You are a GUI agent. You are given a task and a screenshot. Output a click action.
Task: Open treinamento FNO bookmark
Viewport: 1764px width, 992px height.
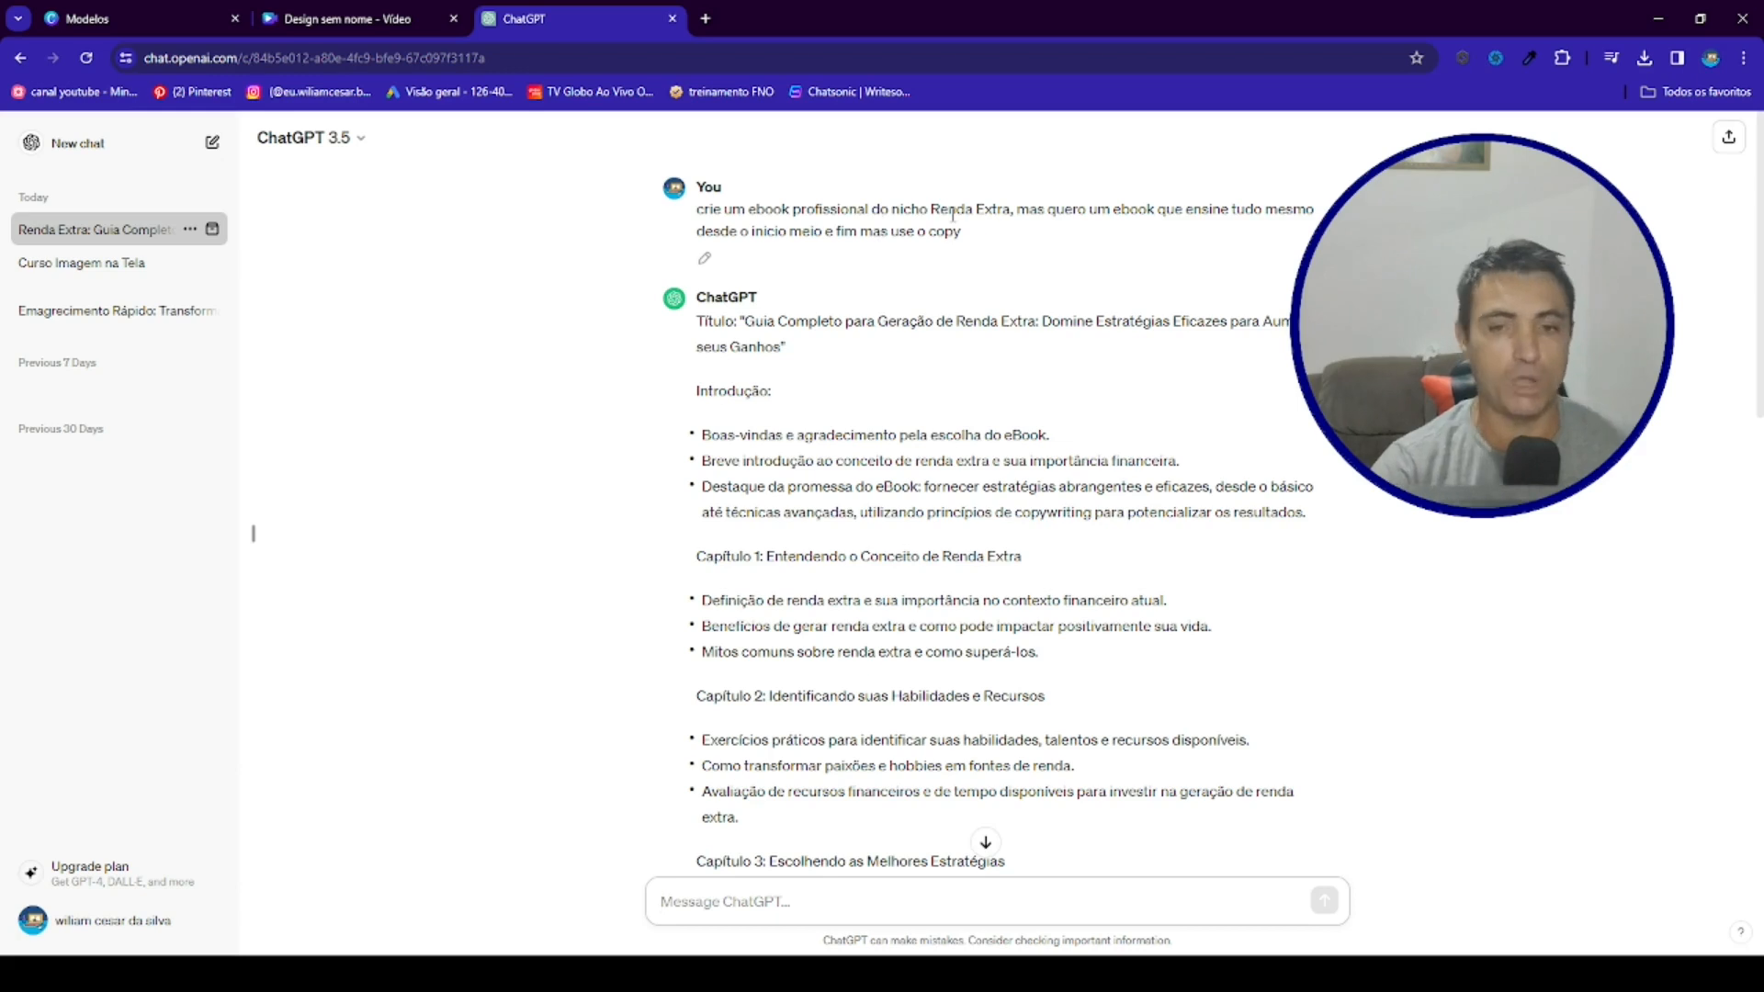point(722,92)
